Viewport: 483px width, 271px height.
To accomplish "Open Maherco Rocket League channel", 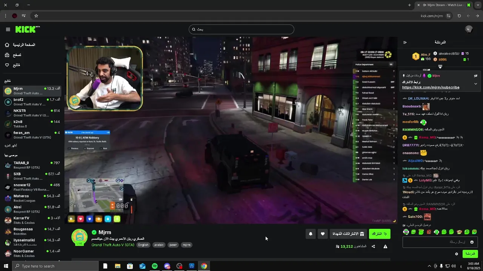I will click(32, 198).
